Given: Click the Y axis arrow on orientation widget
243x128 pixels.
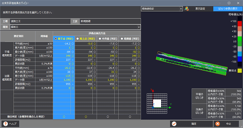Looking at the screenshot, I should 170,107.
